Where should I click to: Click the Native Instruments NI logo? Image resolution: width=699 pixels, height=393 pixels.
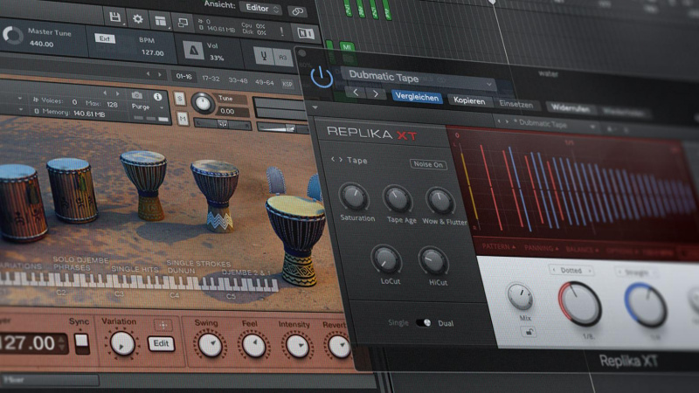(x=305, y=33)
